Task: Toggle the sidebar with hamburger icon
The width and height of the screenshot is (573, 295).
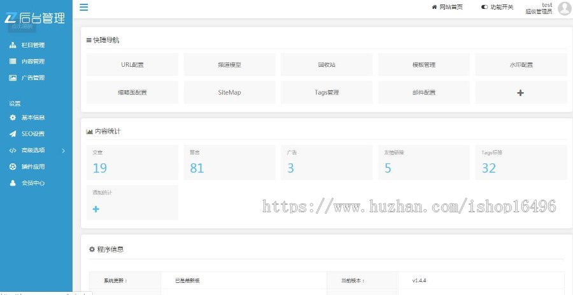Action: coord(83,7)
